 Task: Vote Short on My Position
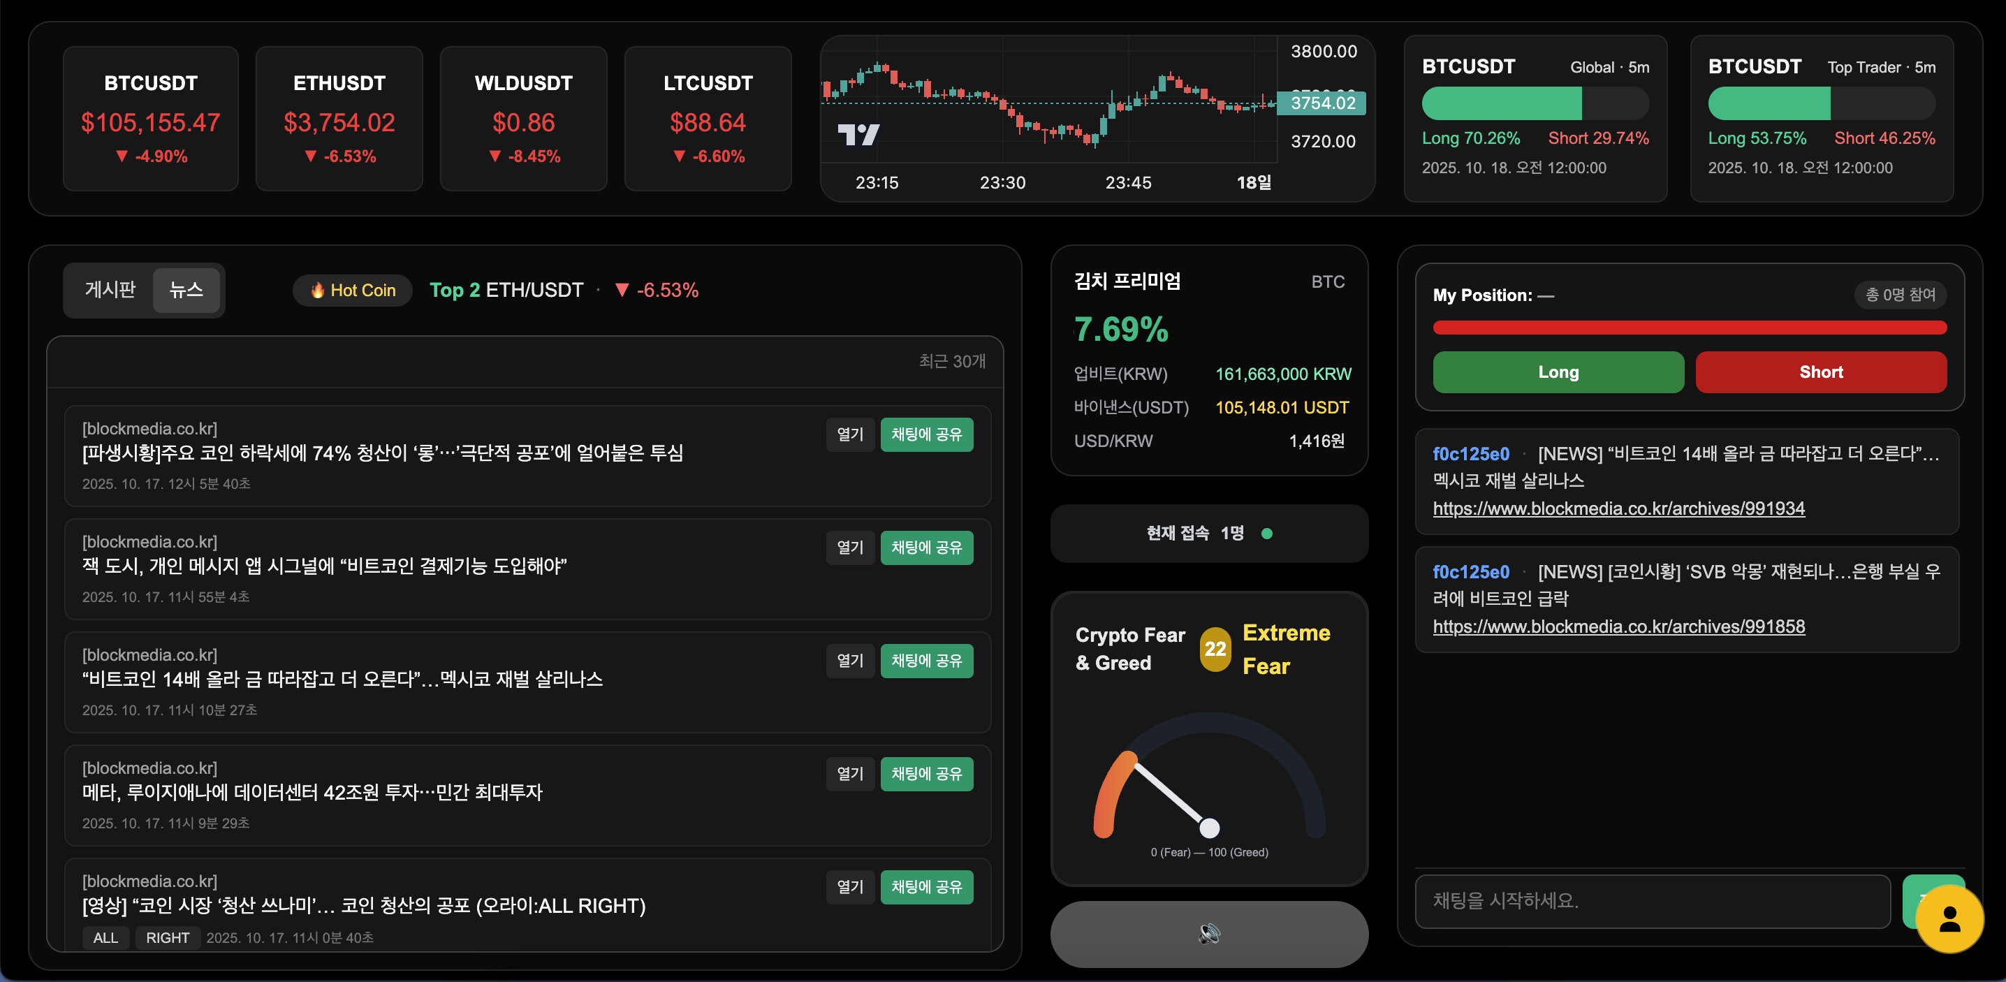1820,372
